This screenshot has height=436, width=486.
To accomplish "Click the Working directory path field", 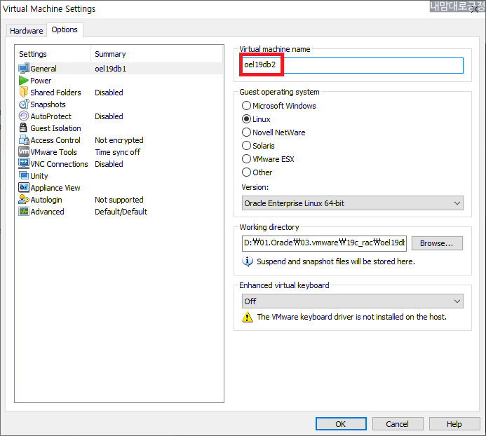I will pos(324,243).
